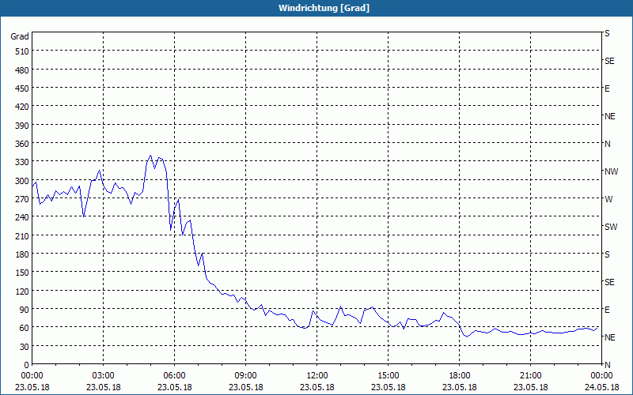Click the 450 y-axis value
Image resolution: width=633 pixels, height=395 pixels.
tap(22, 88)
